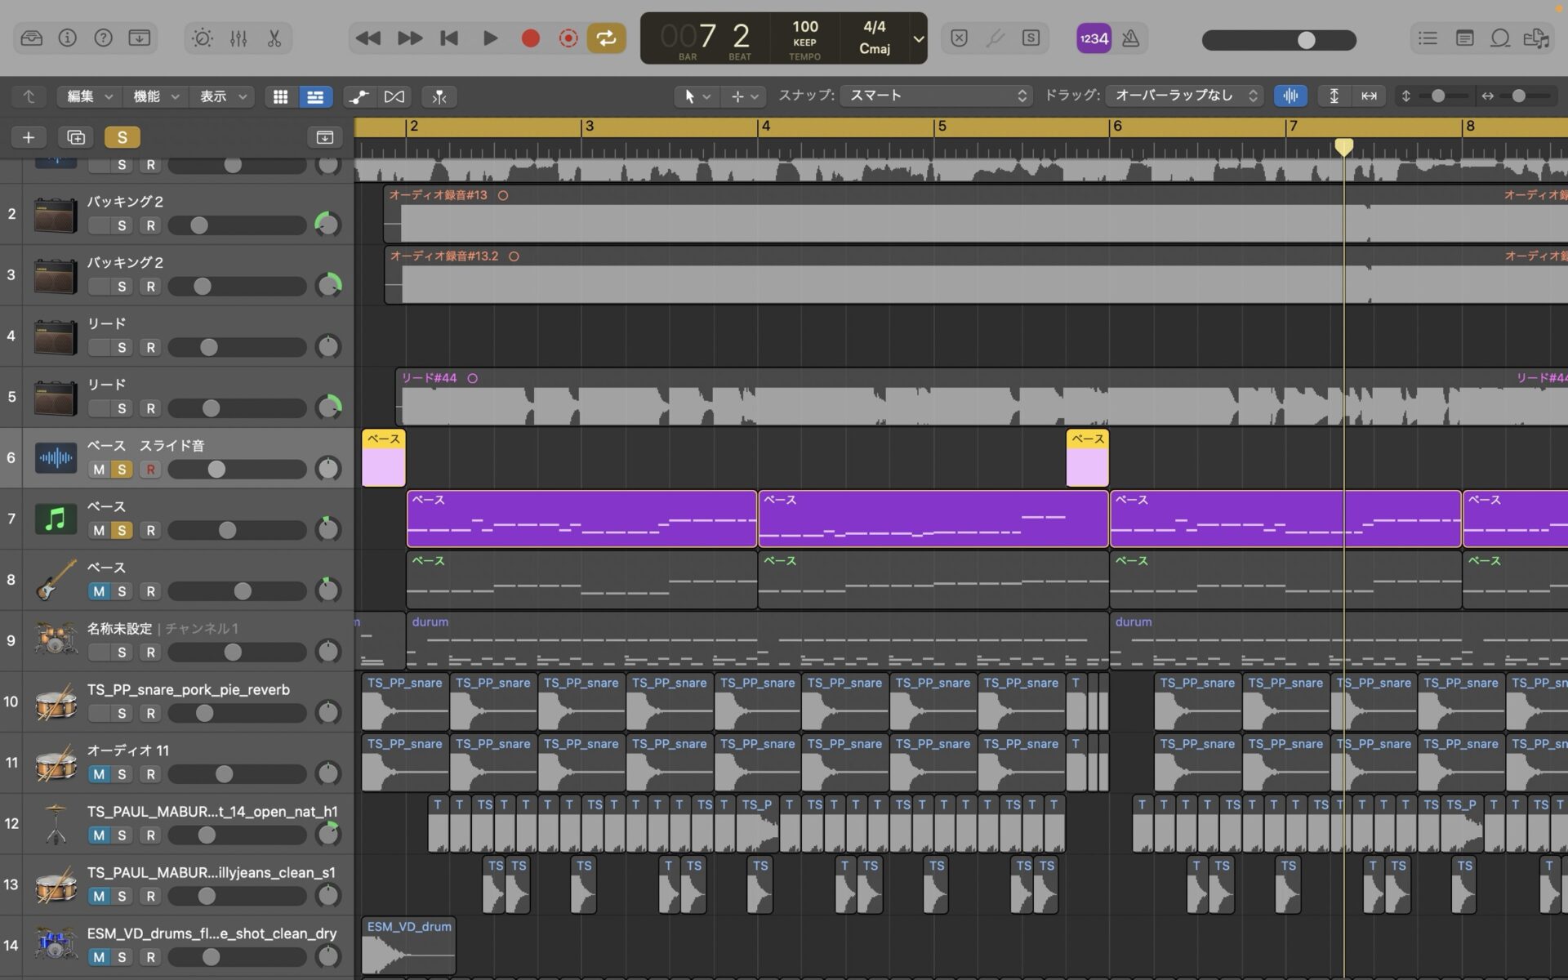
Task: Click the duplicate track icon
Action: (x=75, y=137)
